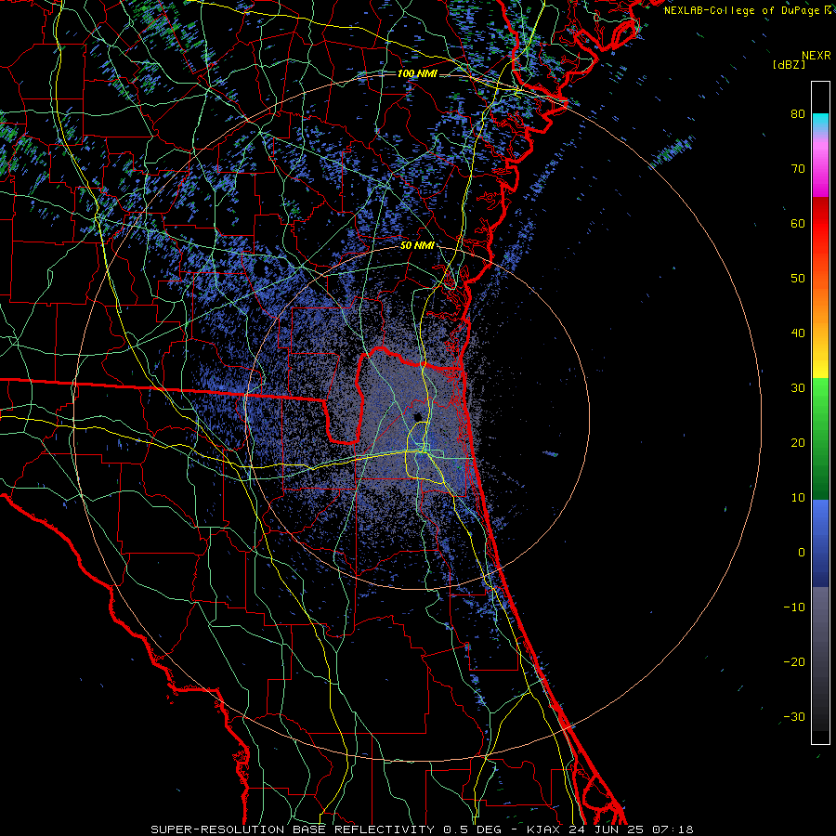Click the -10 dBZ scale value

tap(794, 607)
